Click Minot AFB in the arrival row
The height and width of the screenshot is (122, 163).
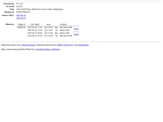click(x=65, y=30)
